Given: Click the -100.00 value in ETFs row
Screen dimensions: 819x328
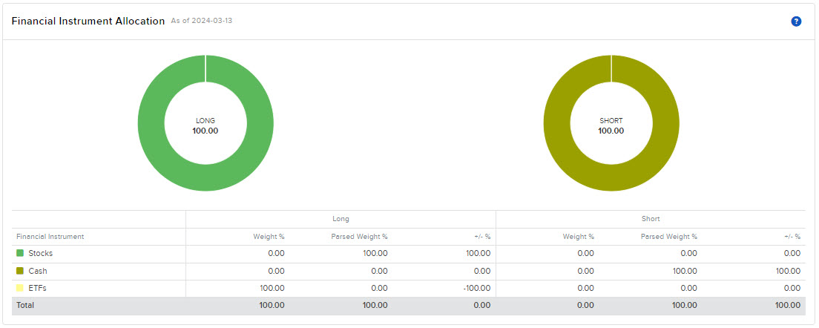Looking at the screenshot, I should click(476, 288).
